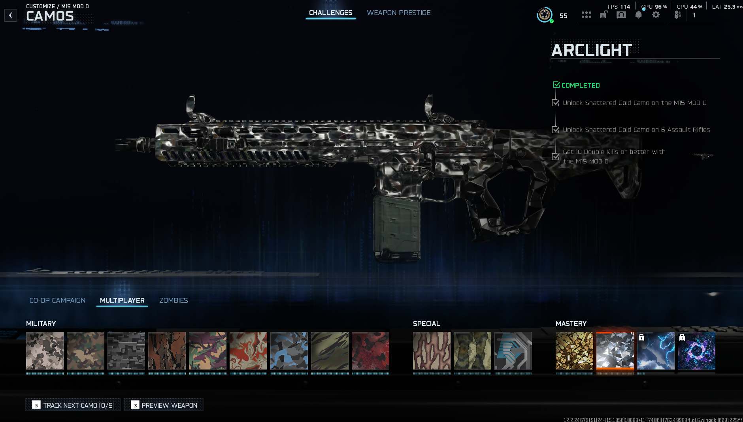
Task: Click the Shattered Gold M15 MOD 0 checkbox
Action: click(555, 103)
